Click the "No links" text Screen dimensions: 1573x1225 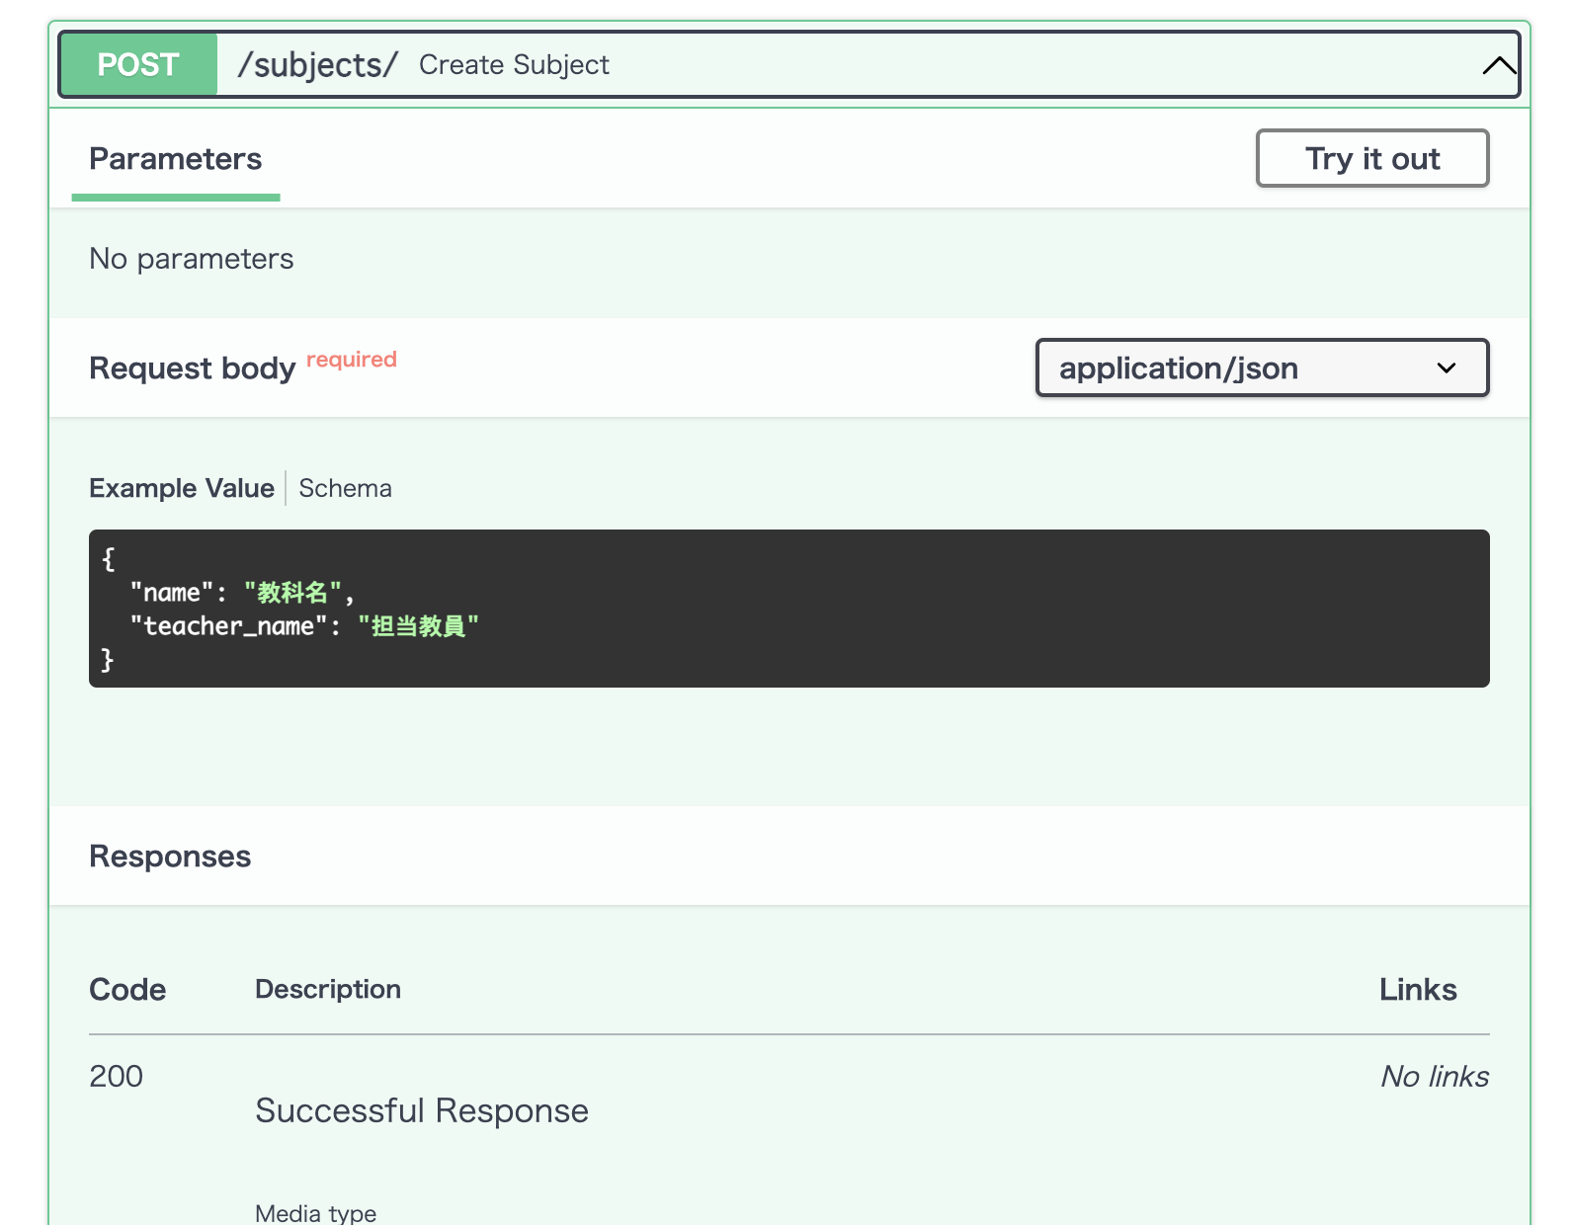coord(1435,1076)
